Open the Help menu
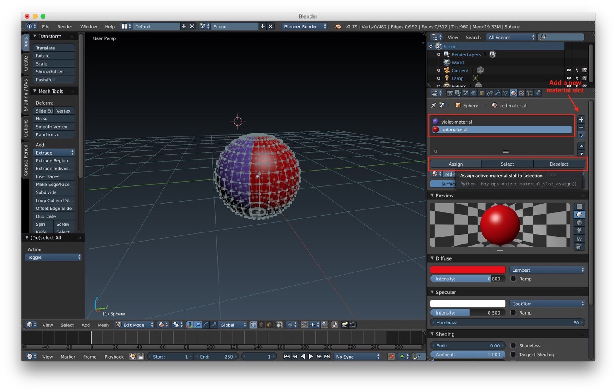Screen dimensions: 616x392 point(110,26)
